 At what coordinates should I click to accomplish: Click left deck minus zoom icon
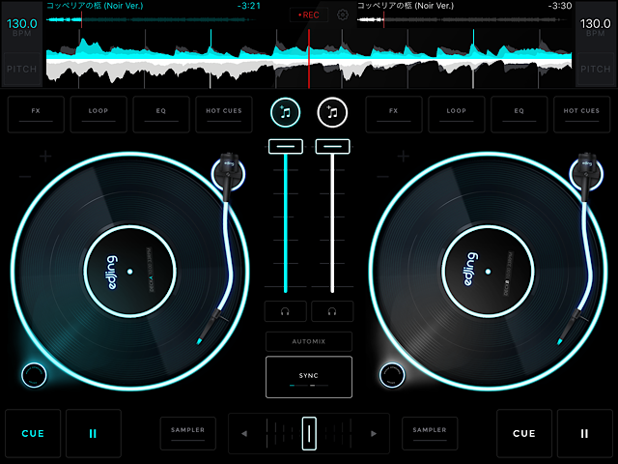pos(25,176)
